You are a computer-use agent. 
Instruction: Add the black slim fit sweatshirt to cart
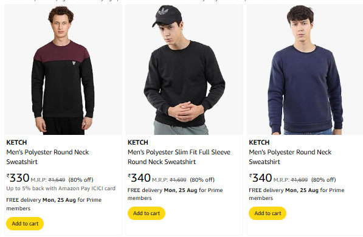[x=147, y=213]
